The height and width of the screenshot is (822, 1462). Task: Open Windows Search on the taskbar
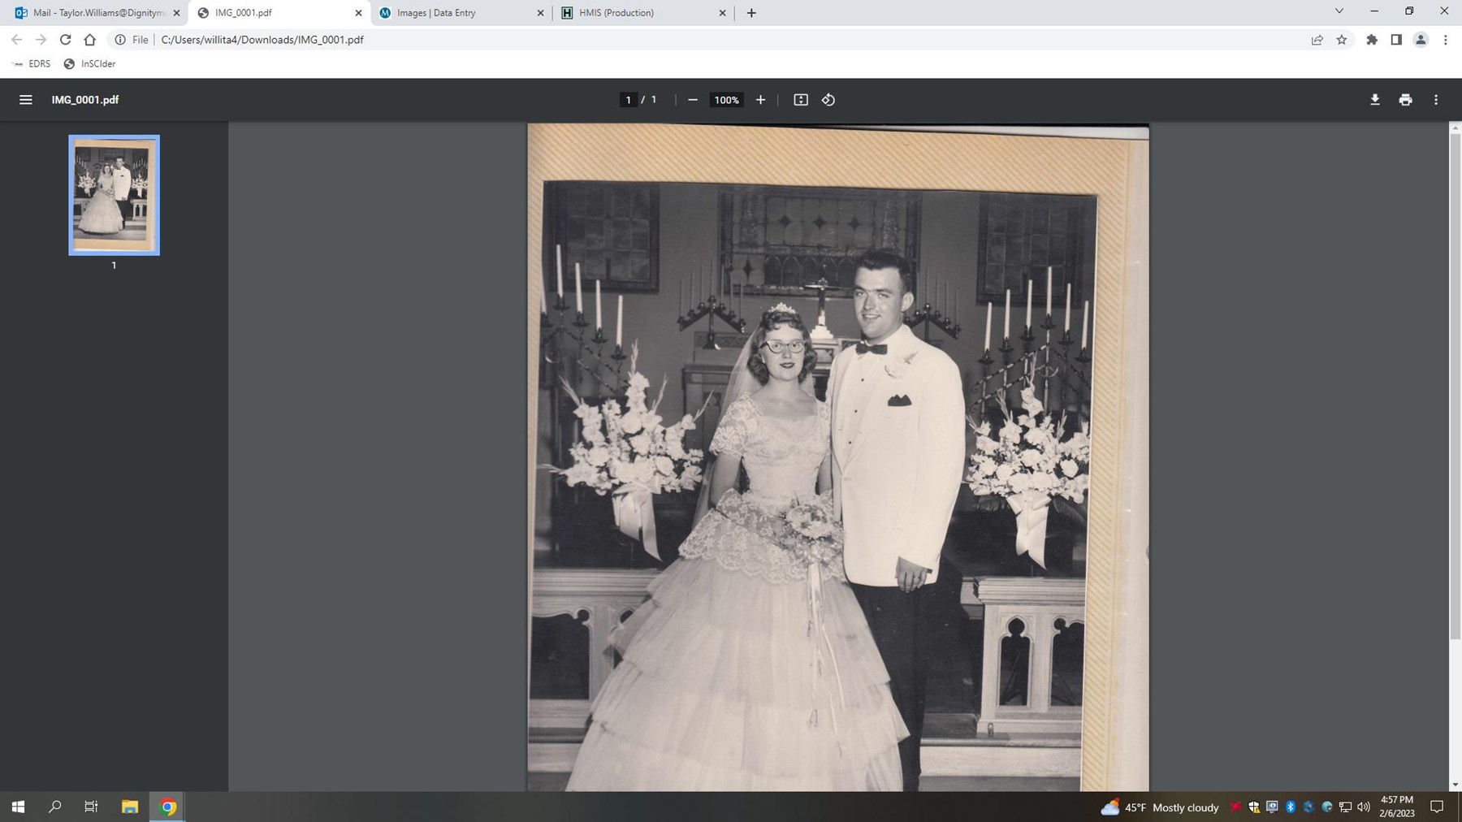54,807
